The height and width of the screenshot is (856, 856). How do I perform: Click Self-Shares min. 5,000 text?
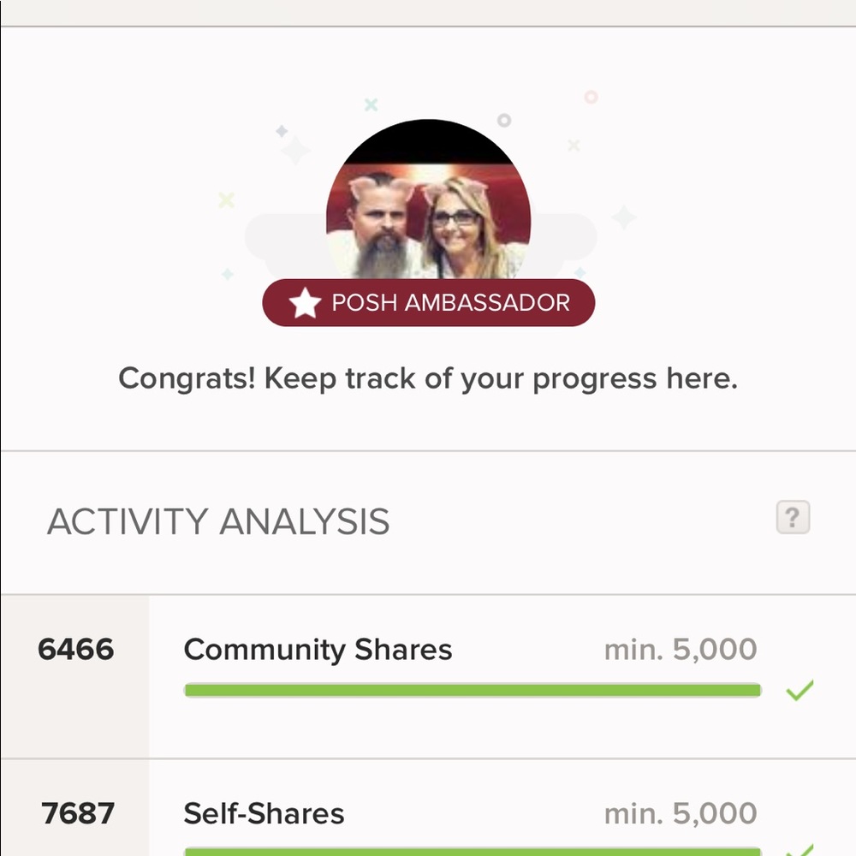click(x=681, y=813)
